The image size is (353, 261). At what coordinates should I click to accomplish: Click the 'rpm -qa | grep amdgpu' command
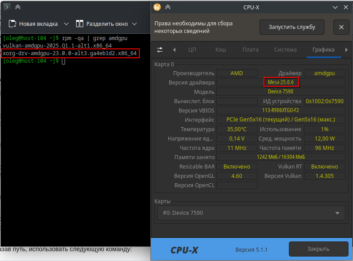click(94, 38)
